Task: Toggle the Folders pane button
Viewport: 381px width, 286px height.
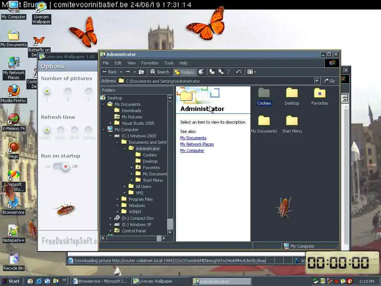Action: [x=185, y=72]
